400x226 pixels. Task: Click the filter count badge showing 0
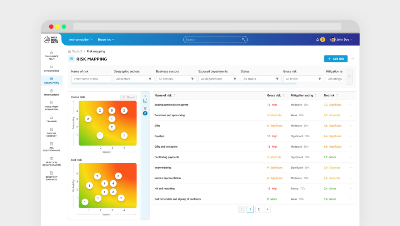click(145, 113)
